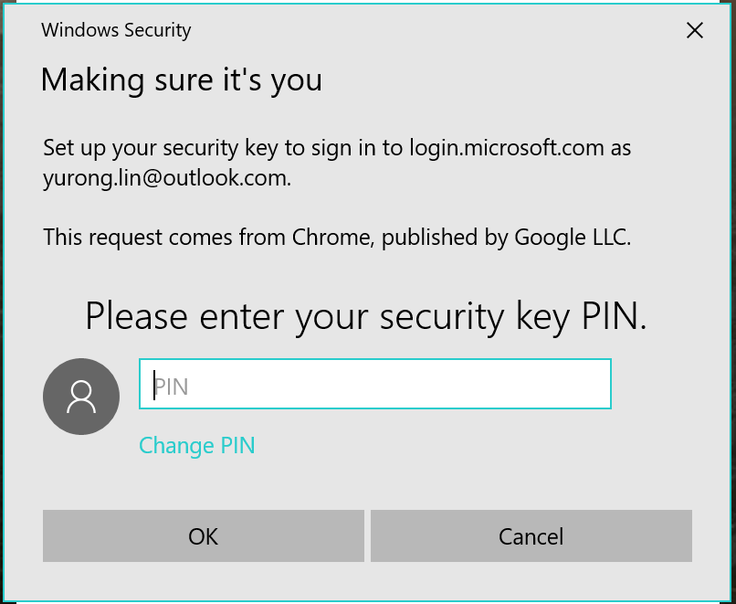Click the Google LLC publisher text
The height and width of the screenshot is (604, 736).
[x=573, y=238]
